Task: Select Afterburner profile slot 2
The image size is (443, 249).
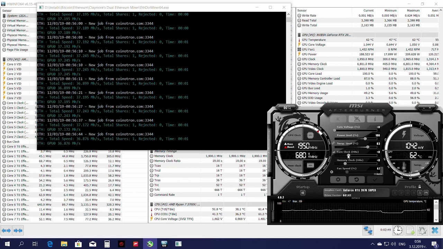Action: coord(401,193)
